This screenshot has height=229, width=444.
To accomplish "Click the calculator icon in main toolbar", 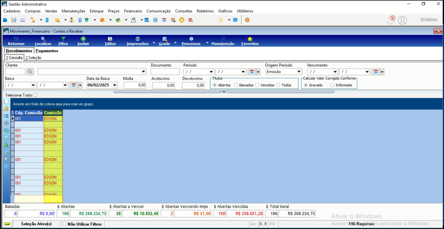I will [155, 20].
